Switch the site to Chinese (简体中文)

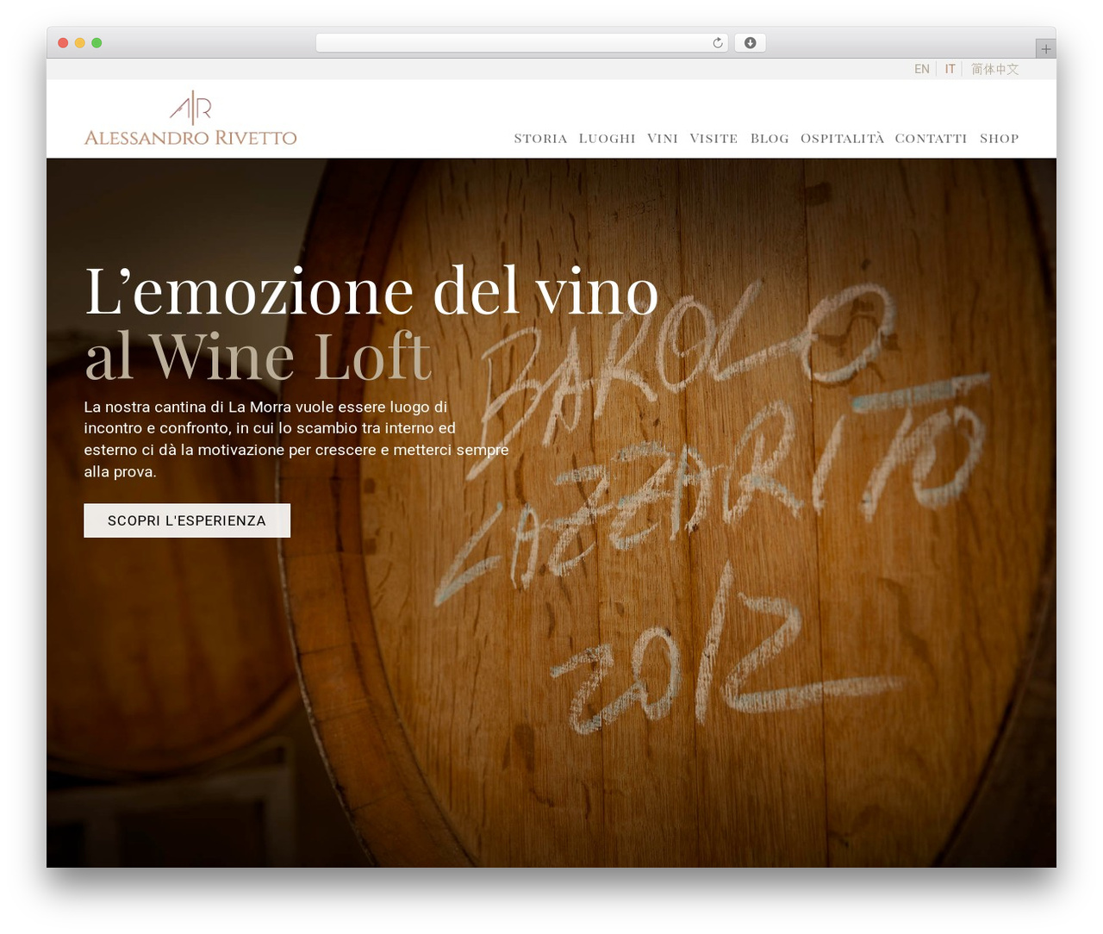[994, 69]
